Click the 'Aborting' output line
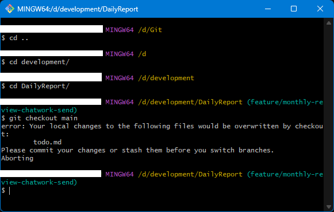Viewport: 334px width, 212px height. point(17,158)
